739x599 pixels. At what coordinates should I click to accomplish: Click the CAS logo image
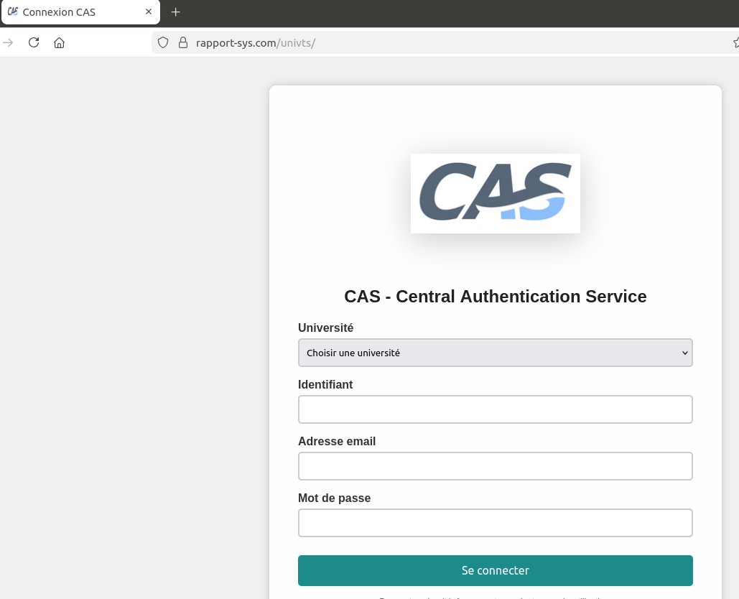tap(495, 193)
